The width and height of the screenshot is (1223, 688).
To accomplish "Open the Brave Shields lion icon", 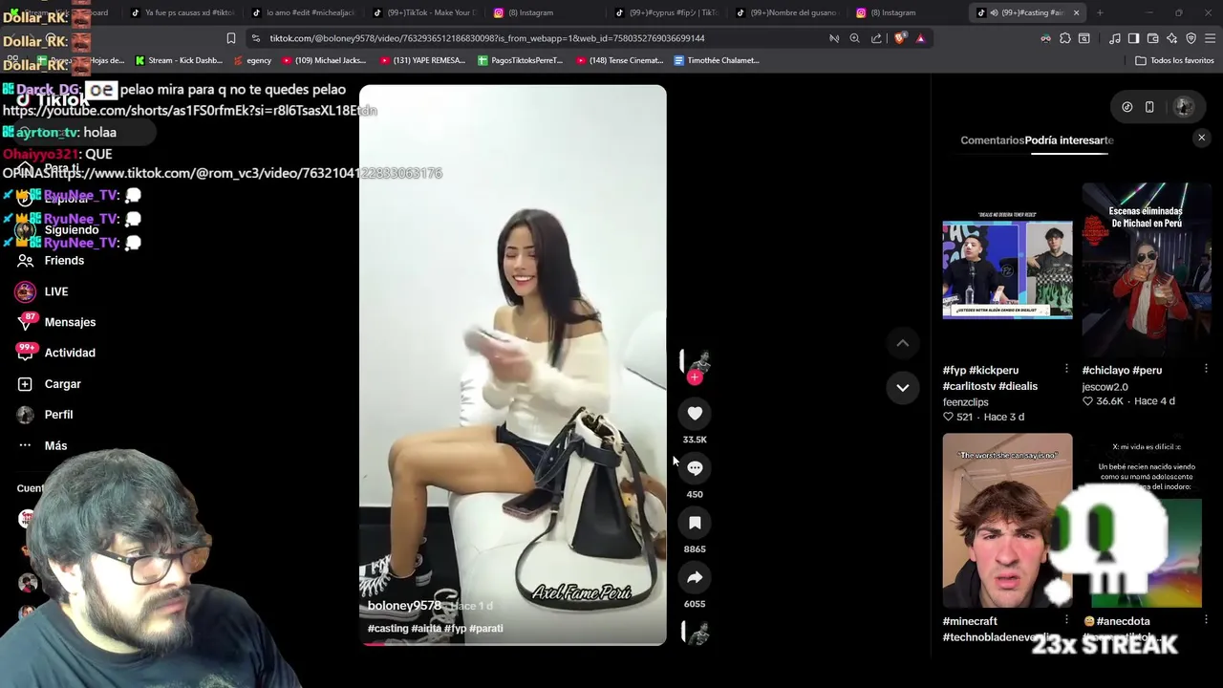I will click(x=900, y=38).
